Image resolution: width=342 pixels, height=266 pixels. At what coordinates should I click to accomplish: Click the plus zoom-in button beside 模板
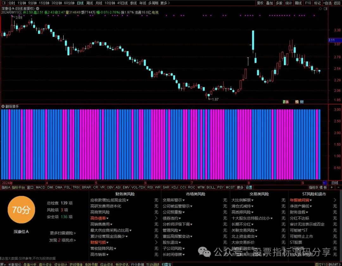pyautogui.click(x=332, y=187)
